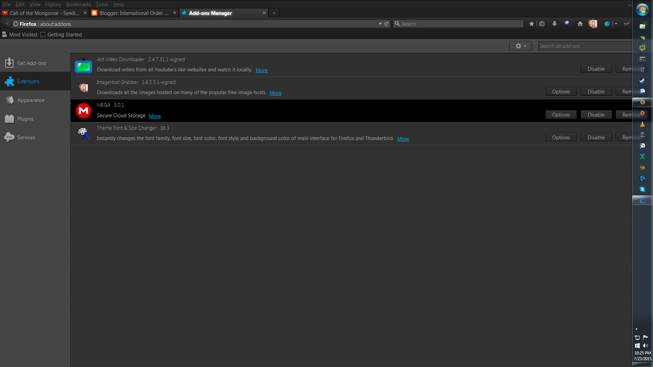Show bookmarks list icon in toolbar
Image resolution: width=653 pixels, height=367 pixels.
(542, 24)
